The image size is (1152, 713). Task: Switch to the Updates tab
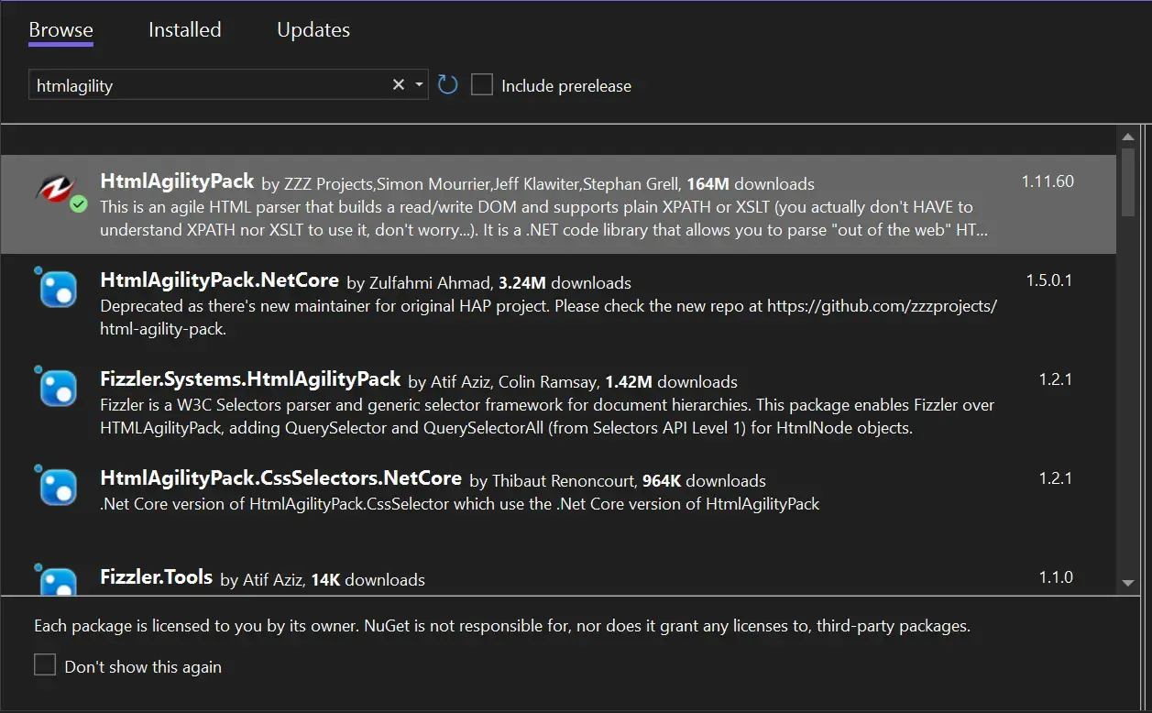coord(313,30)
